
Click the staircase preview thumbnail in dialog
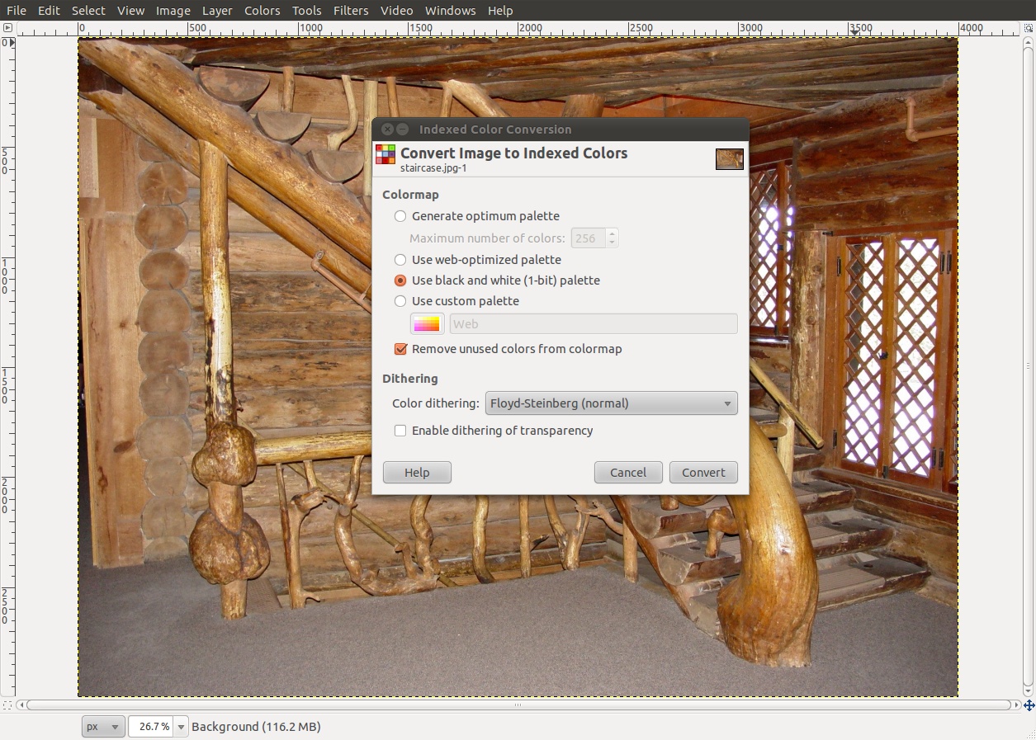coord(730,159)
